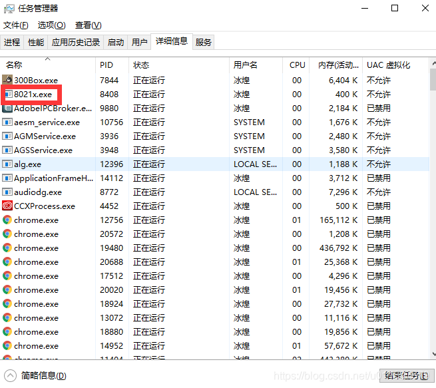
Task: Click Chrome icon for PID 14952
Action: point(7,346)
